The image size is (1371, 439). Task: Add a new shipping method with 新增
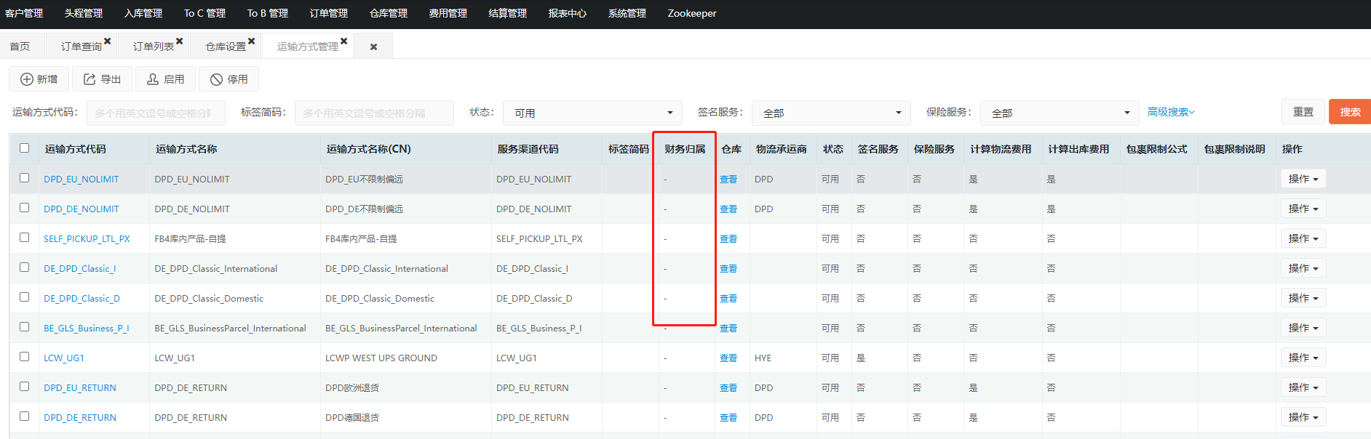pos(39,79)
